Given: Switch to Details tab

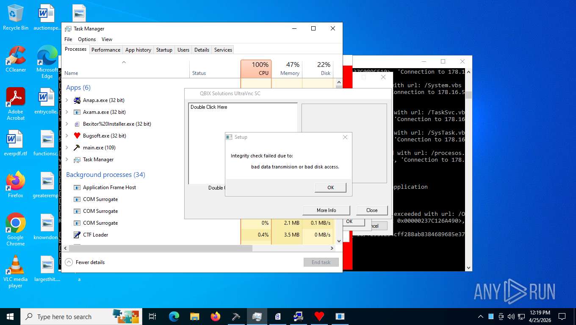Looking at the screenshot, I should coord(202,50).
